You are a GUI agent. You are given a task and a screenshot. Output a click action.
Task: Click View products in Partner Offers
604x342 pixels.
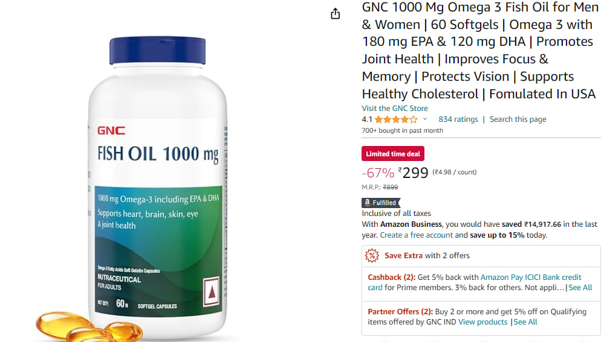[x=482, y=322]
